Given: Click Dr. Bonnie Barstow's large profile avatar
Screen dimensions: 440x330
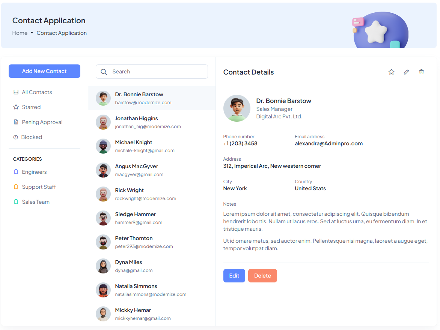Looking at the screenshot, I should 237,108.
